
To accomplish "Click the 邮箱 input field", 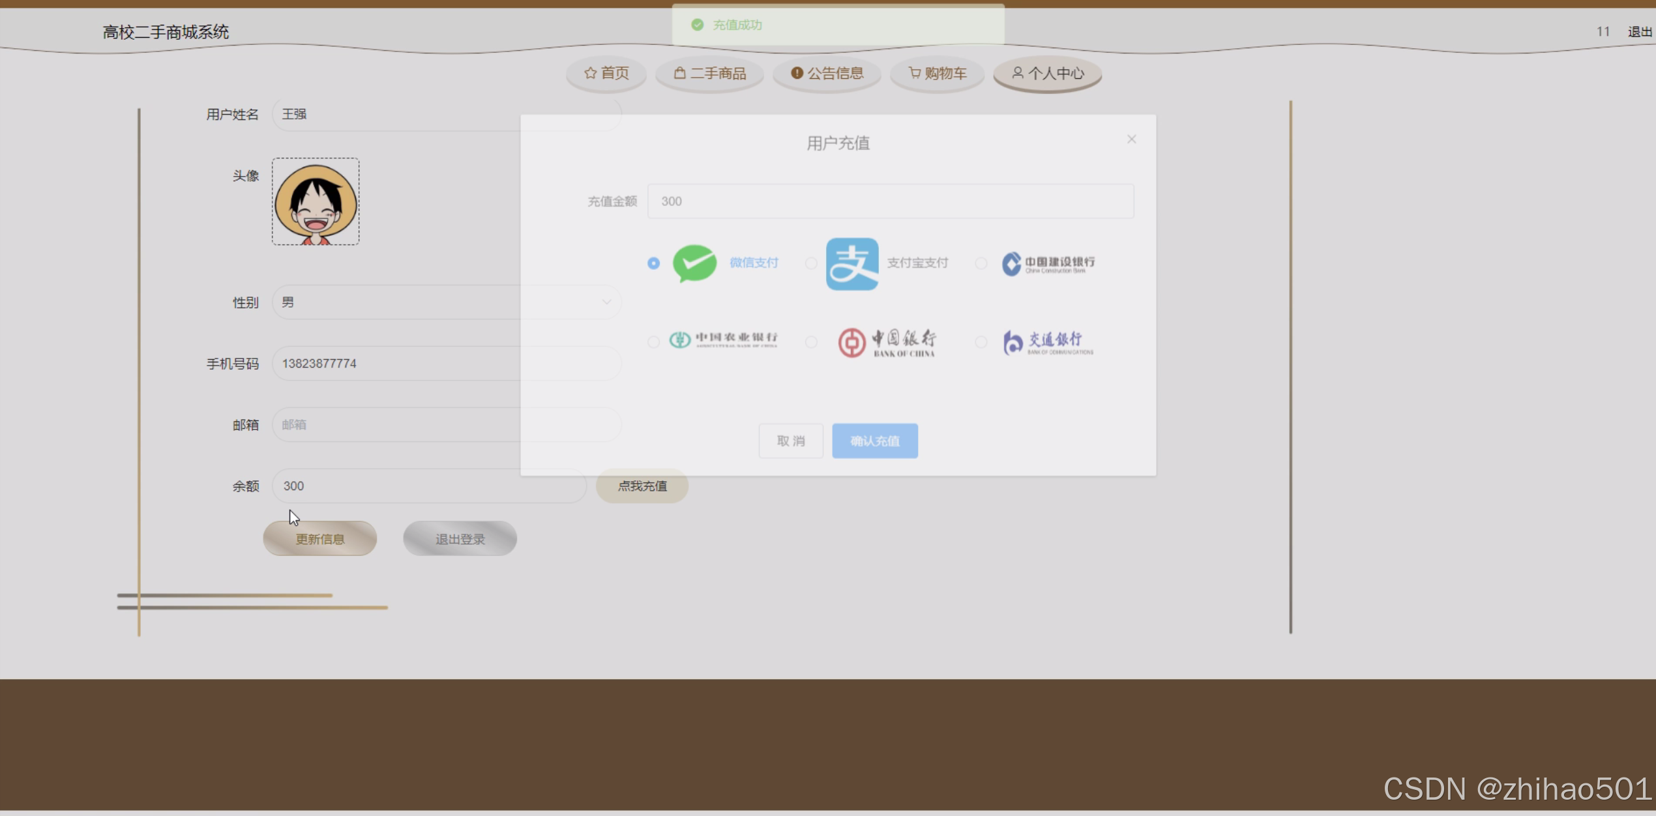I will point(446,424).
